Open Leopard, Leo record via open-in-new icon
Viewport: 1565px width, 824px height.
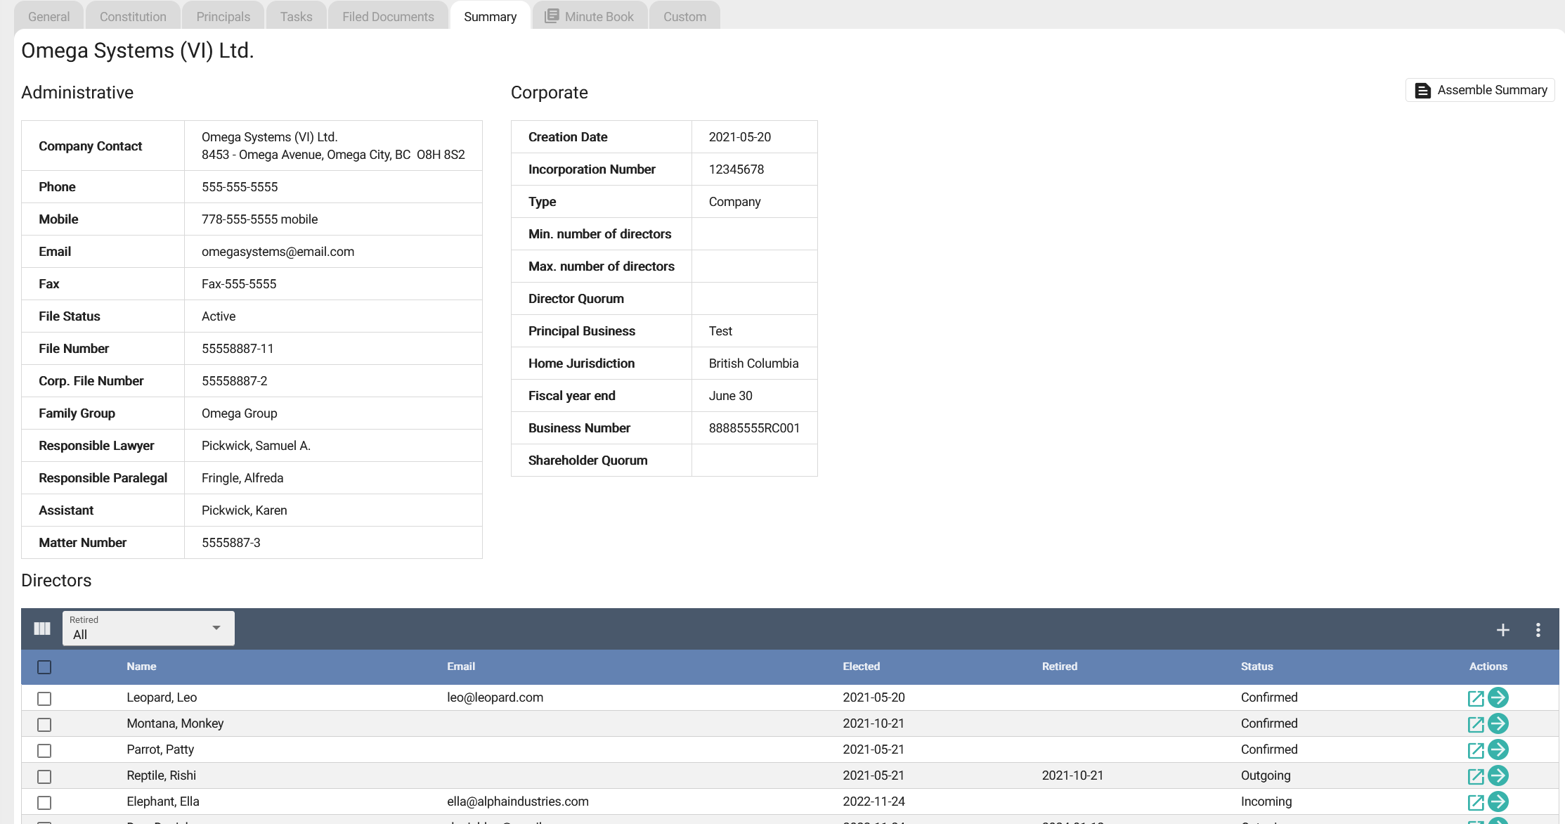[x=1475, y=698]
